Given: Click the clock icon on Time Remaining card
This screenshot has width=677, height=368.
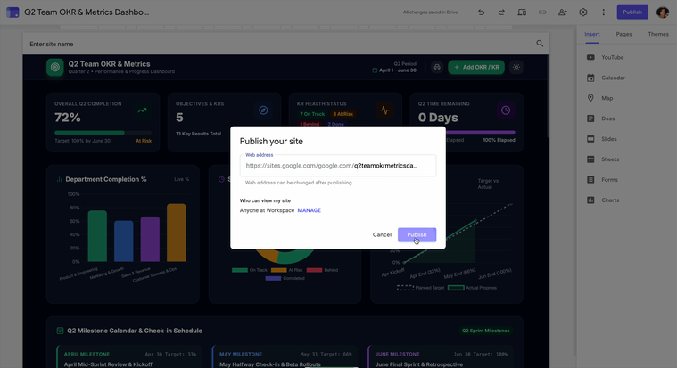Looking at the screenshot, I should click(x=506, y=110).
